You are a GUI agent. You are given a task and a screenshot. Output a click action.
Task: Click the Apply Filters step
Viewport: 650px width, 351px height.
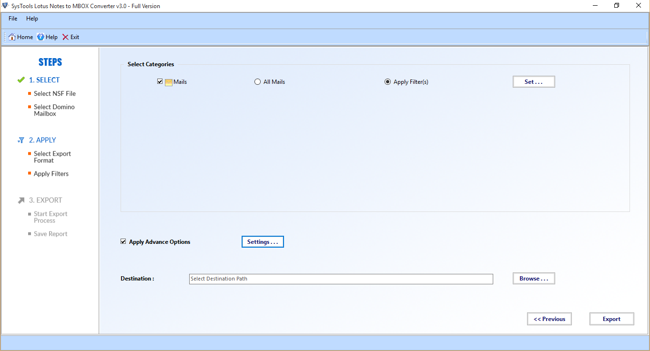point(51,174)
